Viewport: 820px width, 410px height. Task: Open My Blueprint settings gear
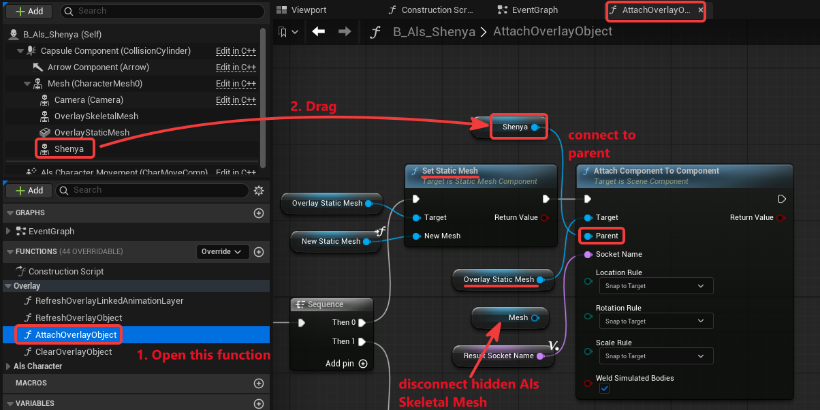pyautogui.click(x=259, y=191)
